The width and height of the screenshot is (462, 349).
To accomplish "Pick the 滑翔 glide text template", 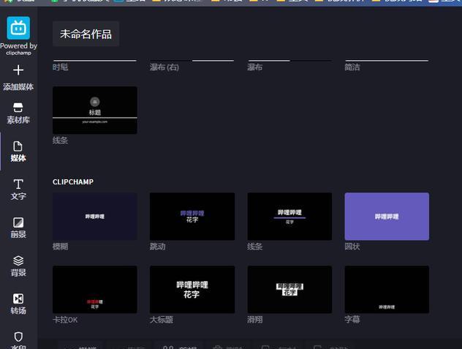I will (289, 290).
